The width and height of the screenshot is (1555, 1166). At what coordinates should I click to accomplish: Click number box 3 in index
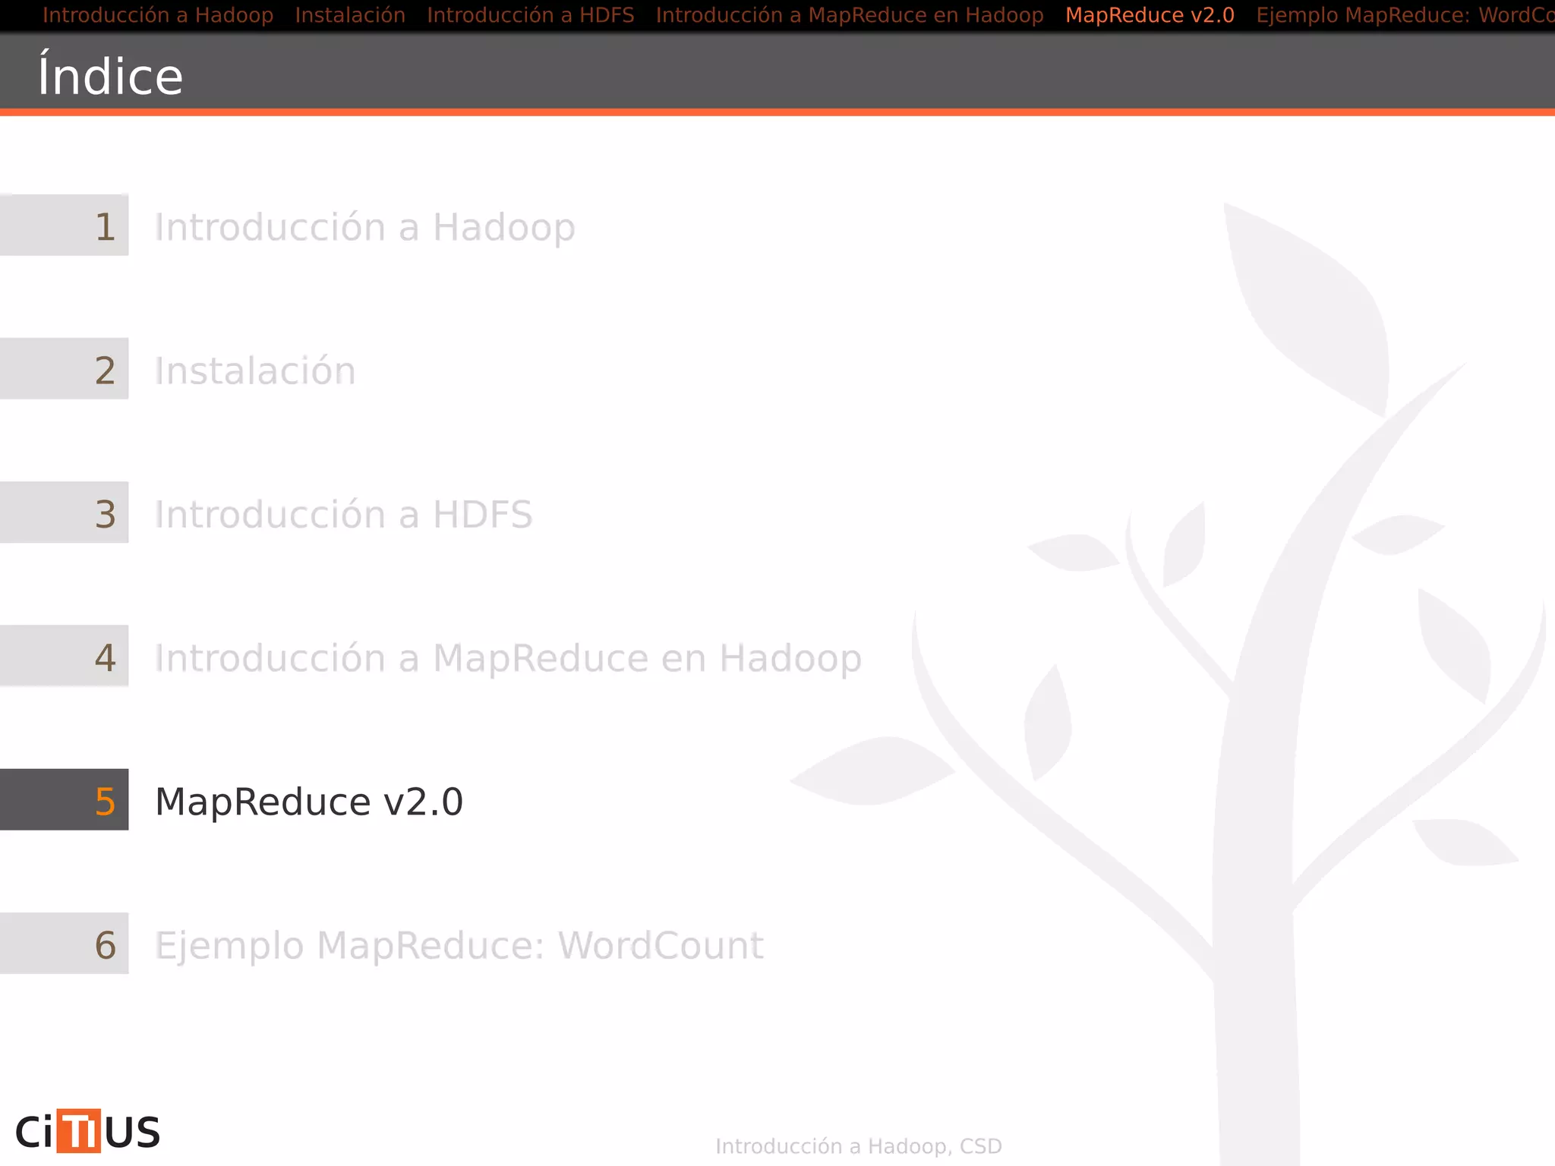click(x=64, y=512)
